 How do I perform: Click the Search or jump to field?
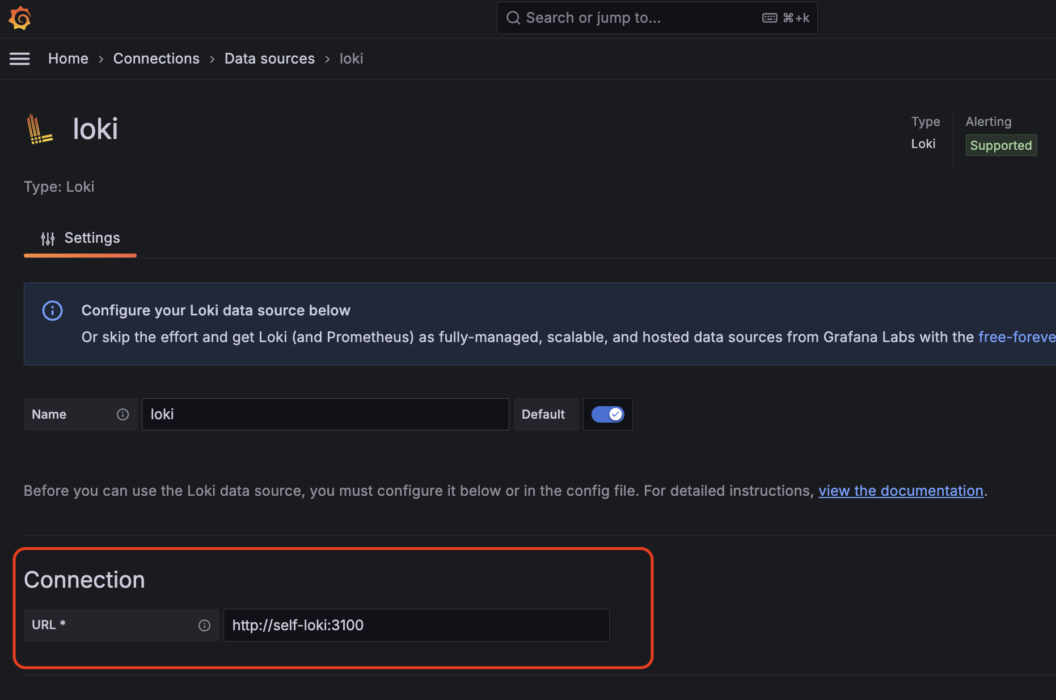pyautogui.click(x=657, y=18)
